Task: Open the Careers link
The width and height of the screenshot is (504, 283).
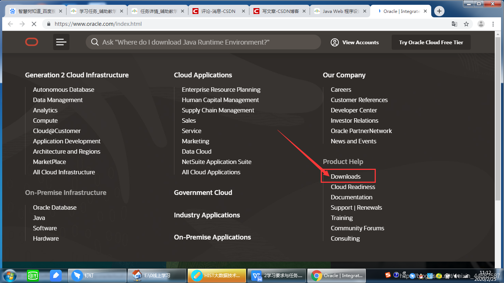Action: pyautogui.click(x=341, y=90)
